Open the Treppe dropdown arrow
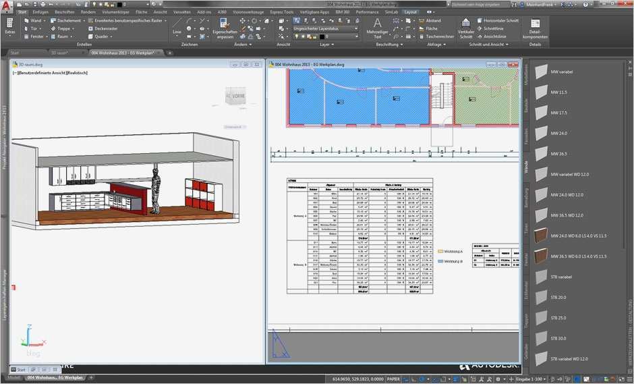 (x=73, y=28)
